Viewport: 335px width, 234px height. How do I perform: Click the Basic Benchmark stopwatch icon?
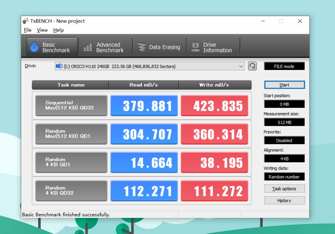34,47
